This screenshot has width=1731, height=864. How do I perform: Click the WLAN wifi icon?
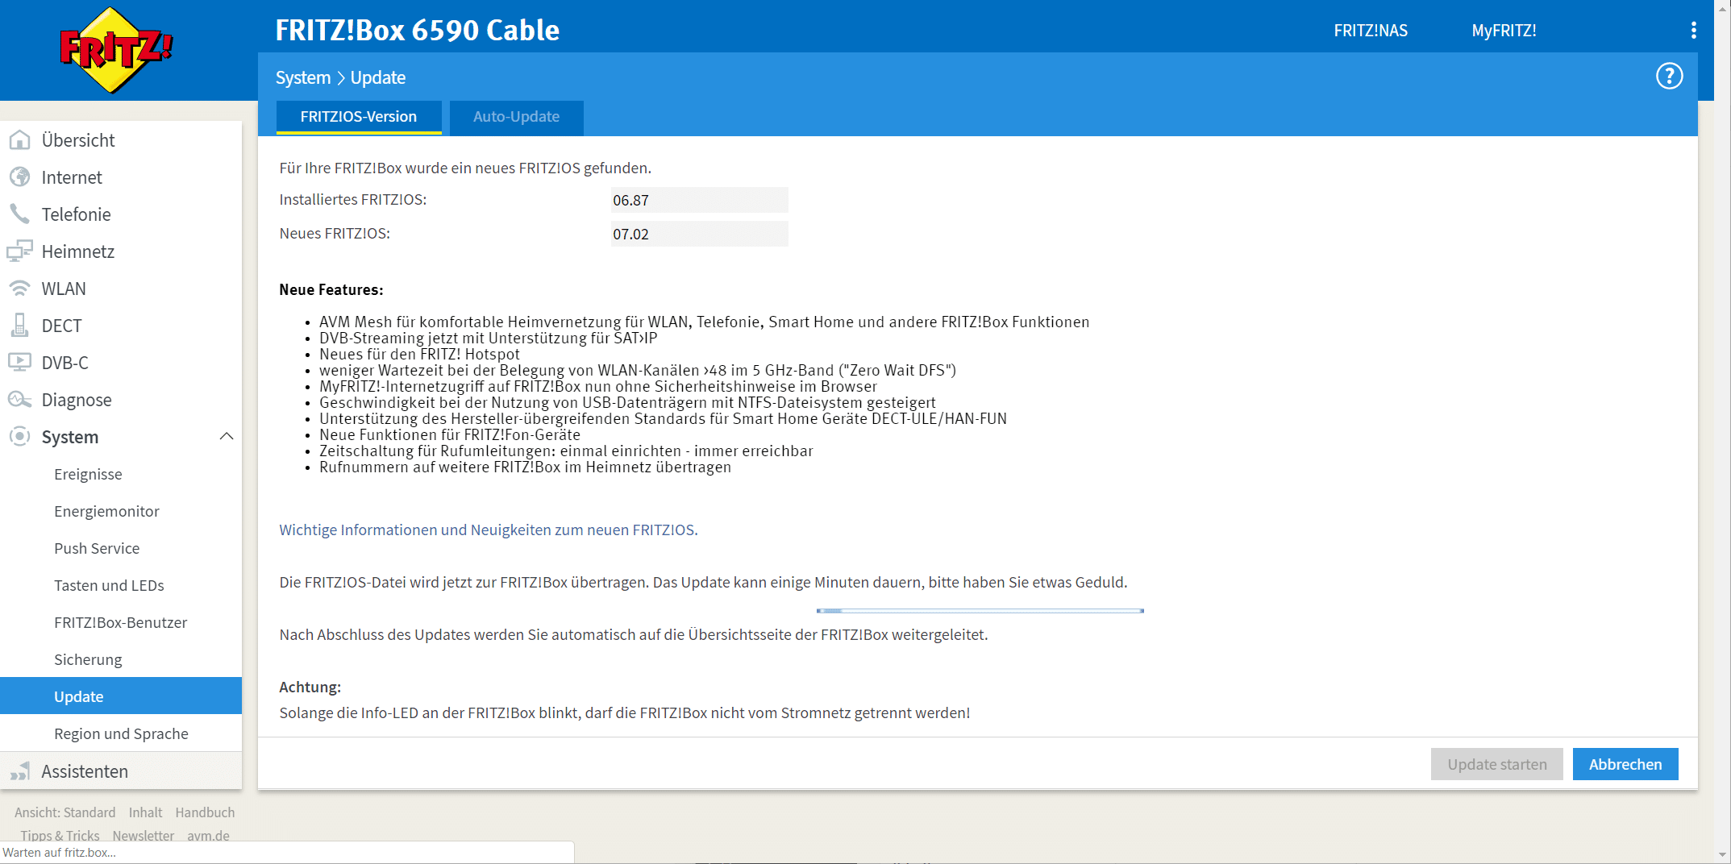point(19,289)
